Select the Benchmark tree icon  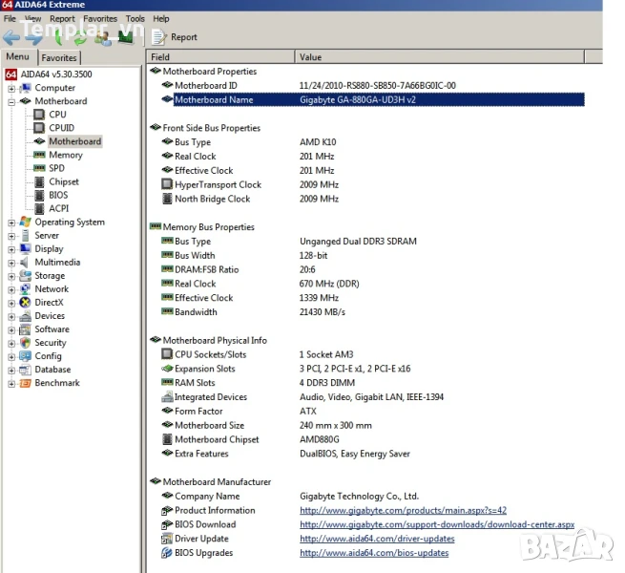pos(25,383)
